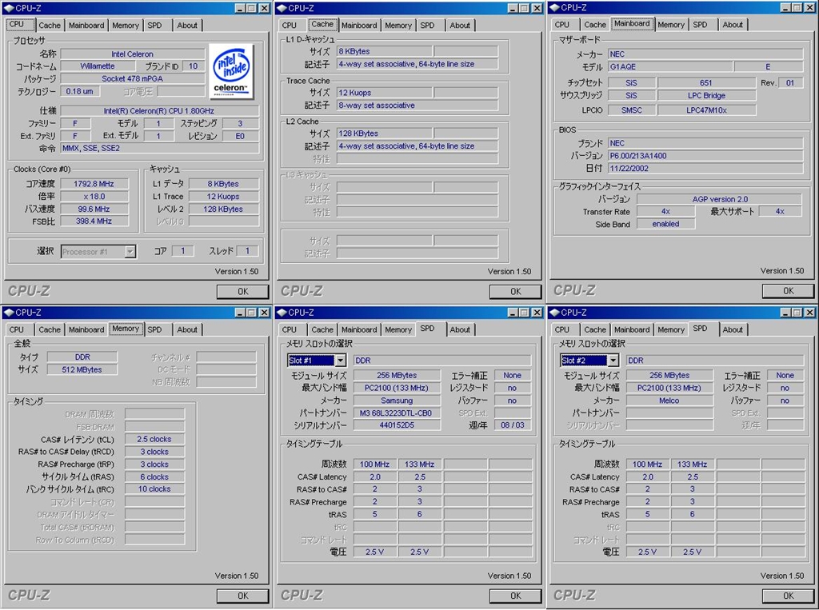The image size is (819, 610).
Task: Click the 2.5 clocks CAS latency value
Action: click(154, 439)
